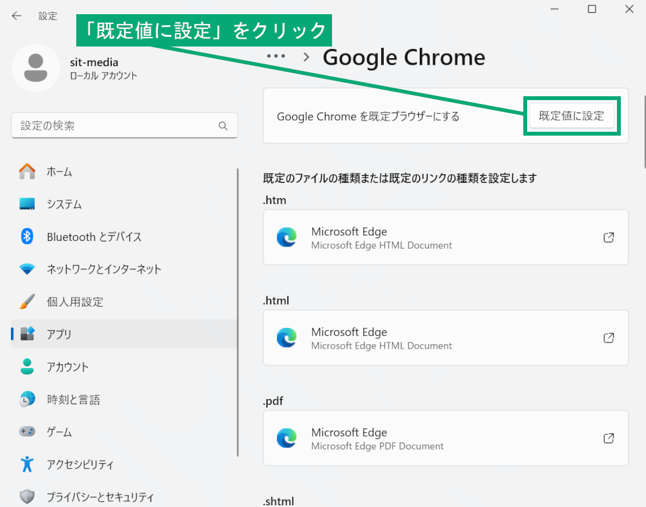
Task: Click 'Google Chrome を既定ブラウザーにする' text
Action: click(368, 116)
